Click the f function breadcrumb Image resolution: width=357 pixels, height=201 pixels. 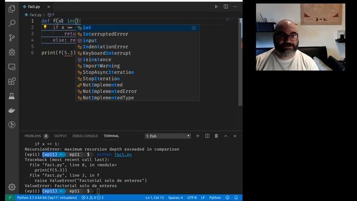tap(51, 15)
